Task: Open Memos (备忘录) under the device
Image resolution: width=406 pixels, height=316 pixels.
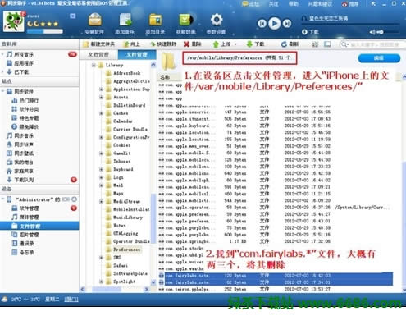Action: coord(23,252)
